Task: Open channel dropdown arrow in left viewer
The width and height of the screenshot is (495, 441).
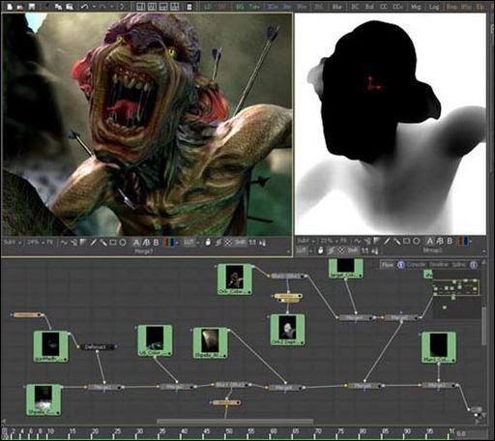Action: [x=177, y=243]
